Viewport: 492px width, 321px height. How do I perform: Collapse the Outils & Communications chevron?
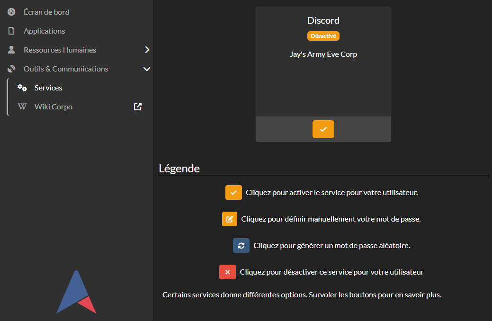[x=147, y=69]
